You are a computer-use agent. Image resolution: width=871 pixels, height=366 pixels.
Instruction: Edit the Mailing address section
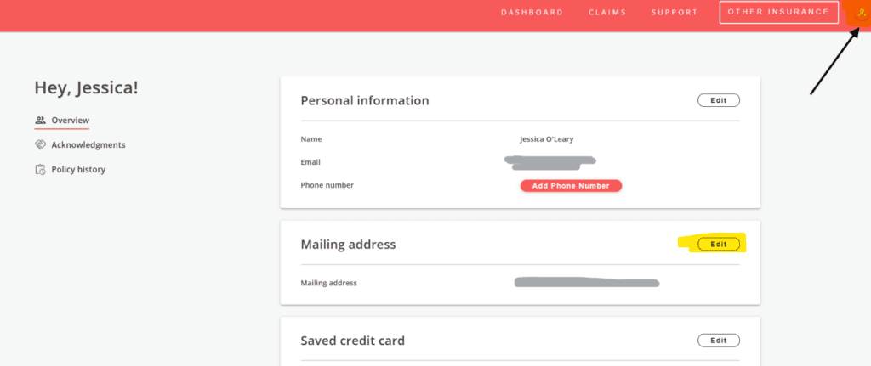pyautogui.click(x=719, y=244)
